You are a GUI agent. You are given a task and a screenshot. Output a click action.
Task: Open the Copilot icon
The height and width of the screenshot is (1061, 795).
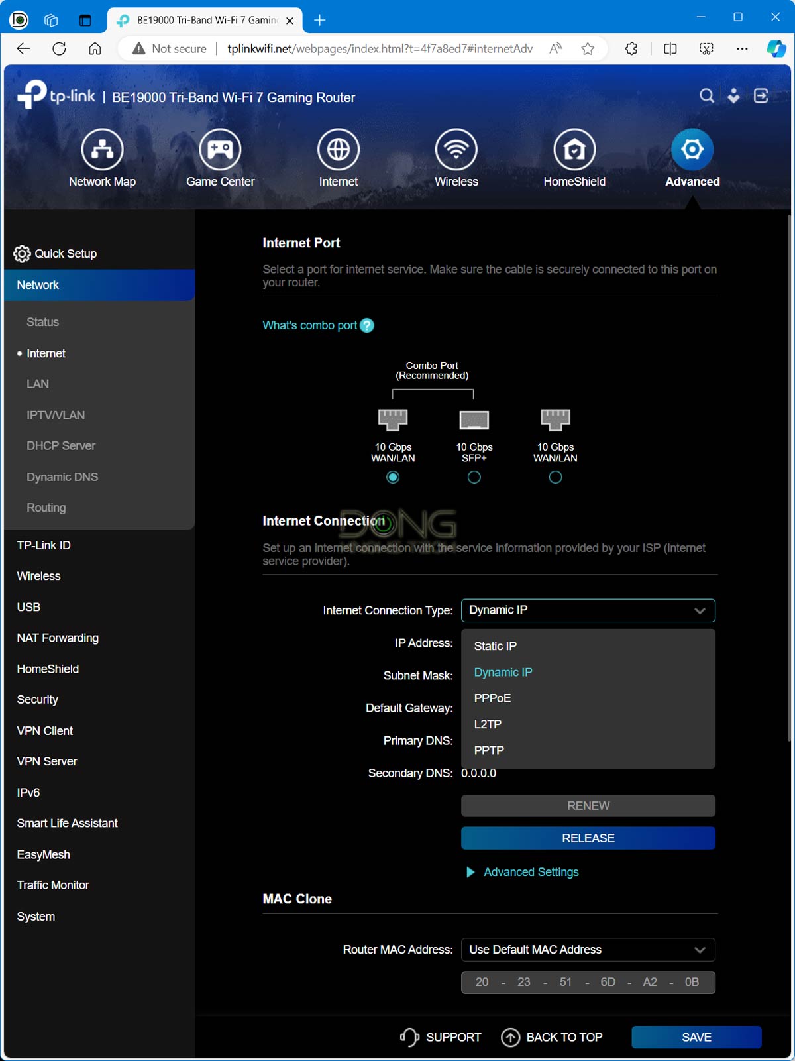click(776, 48)
